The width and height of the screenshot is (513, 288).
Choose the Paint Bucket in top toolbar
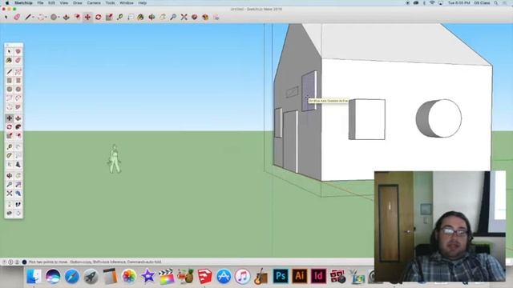click(141, 17)
